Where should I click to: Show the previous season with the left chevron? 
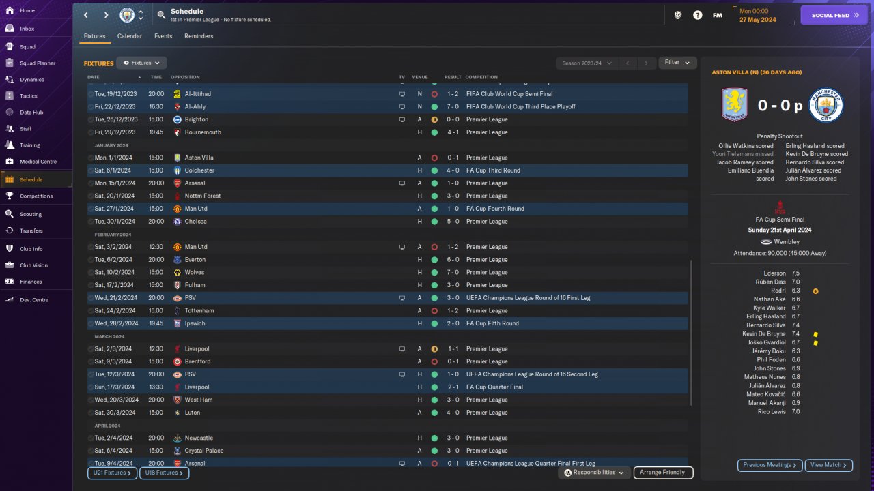[628, 63]
